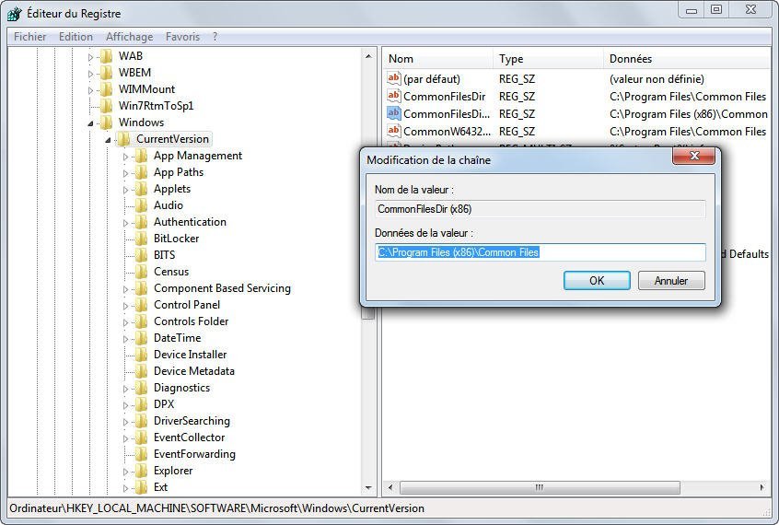Select the Windows folder icon
This screenshot has width=779, height=525.
(106, 122)
